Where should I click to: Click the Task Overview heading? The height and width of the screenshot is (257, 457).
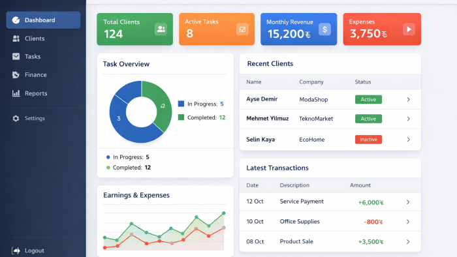click(126, 64)
